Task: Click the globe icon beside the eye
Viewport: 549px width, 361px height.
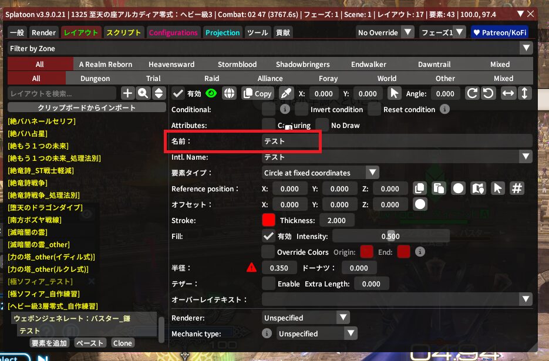Action: tap(229, 93)
